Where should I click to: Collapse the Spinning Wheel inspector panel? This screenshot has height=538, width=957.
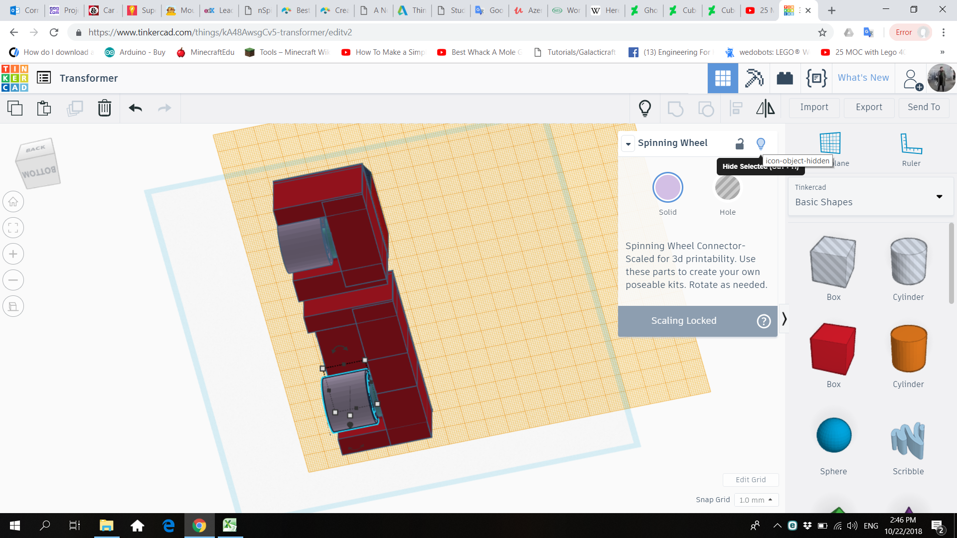628,144
